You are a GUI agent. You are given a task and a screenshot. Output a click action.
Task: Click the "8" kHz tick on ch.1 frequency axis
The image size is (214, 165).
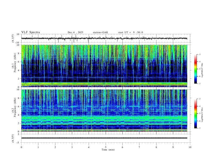coord(19,53)
